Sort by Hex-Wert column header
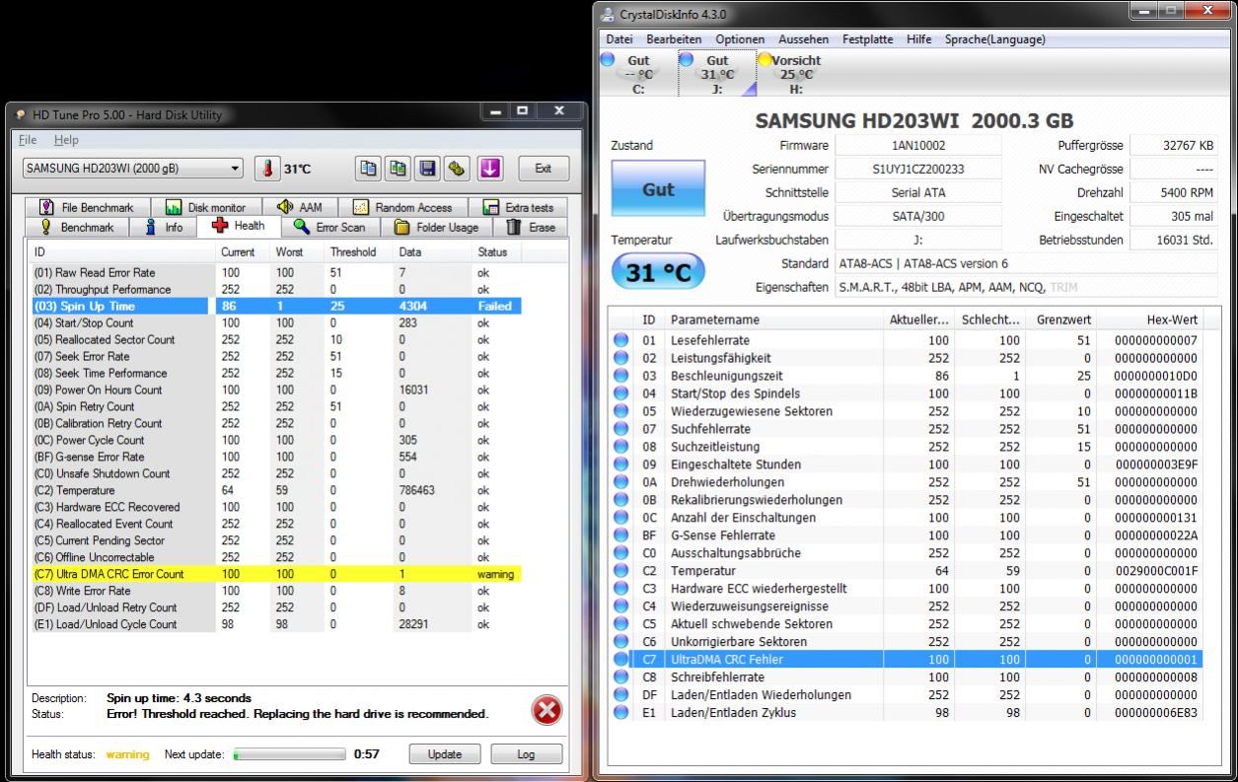 pos(1149,320)
